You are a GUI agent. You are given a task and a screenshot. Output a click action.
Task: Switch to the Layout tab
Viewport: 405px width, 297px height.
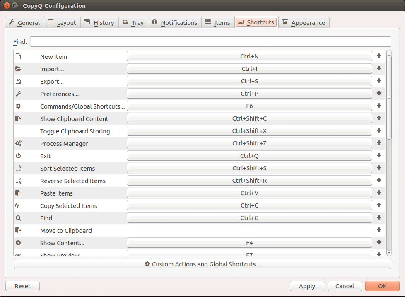(62, 23)
